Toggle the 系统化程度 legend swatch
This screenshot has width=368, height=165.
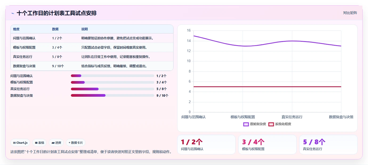tap(271, 124)
